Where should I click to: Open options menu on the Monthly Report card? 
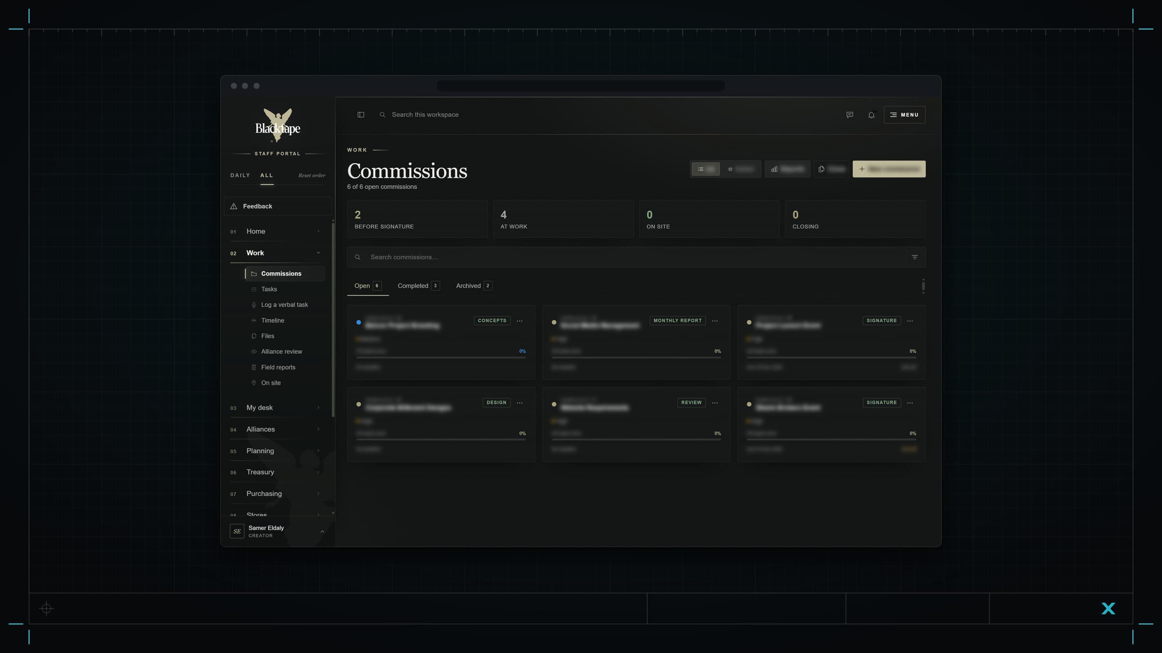715,321
